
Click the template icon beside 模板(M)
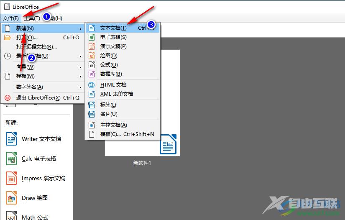[8, 76]
